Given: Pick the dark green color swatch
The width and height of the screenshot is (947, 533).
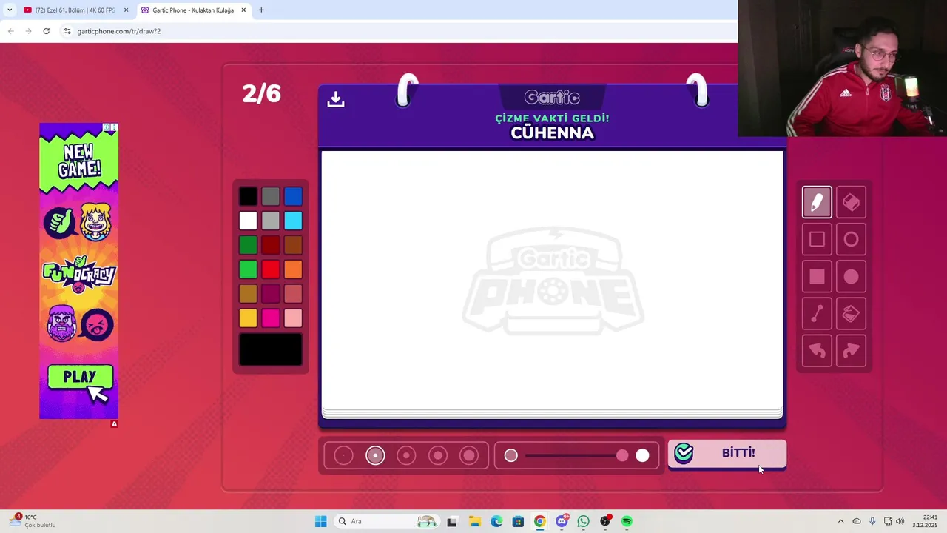Looking at the screenshot, I should tap(248, 245).
